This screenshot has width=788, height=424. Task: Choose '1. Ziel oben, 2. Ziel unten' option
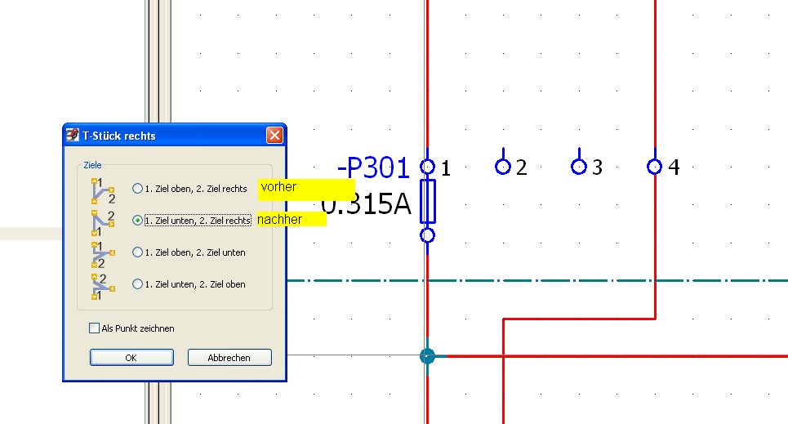click(137, 252)
